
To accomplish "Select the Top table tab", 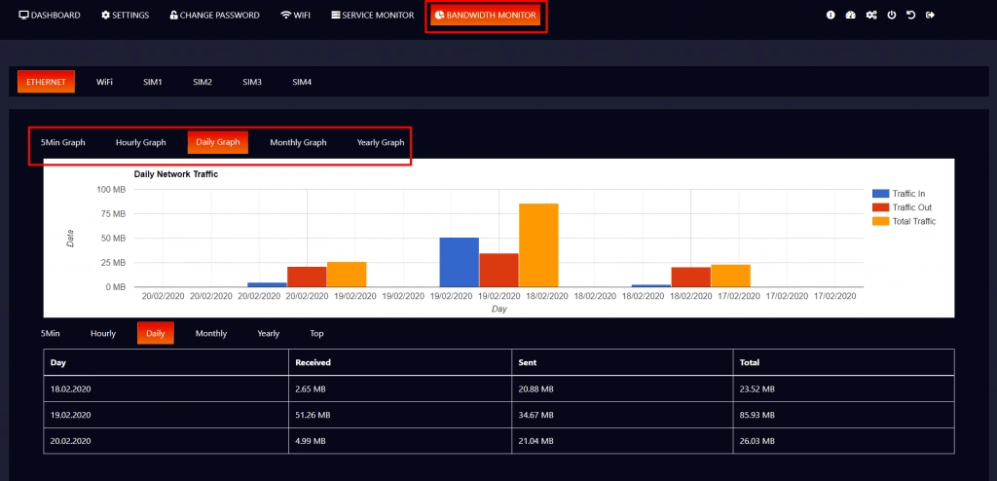I will (316, 333).
